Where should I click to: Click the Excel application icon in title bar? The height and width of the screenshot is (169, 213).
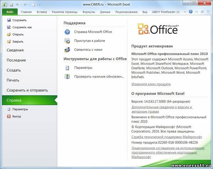point(5,5)
